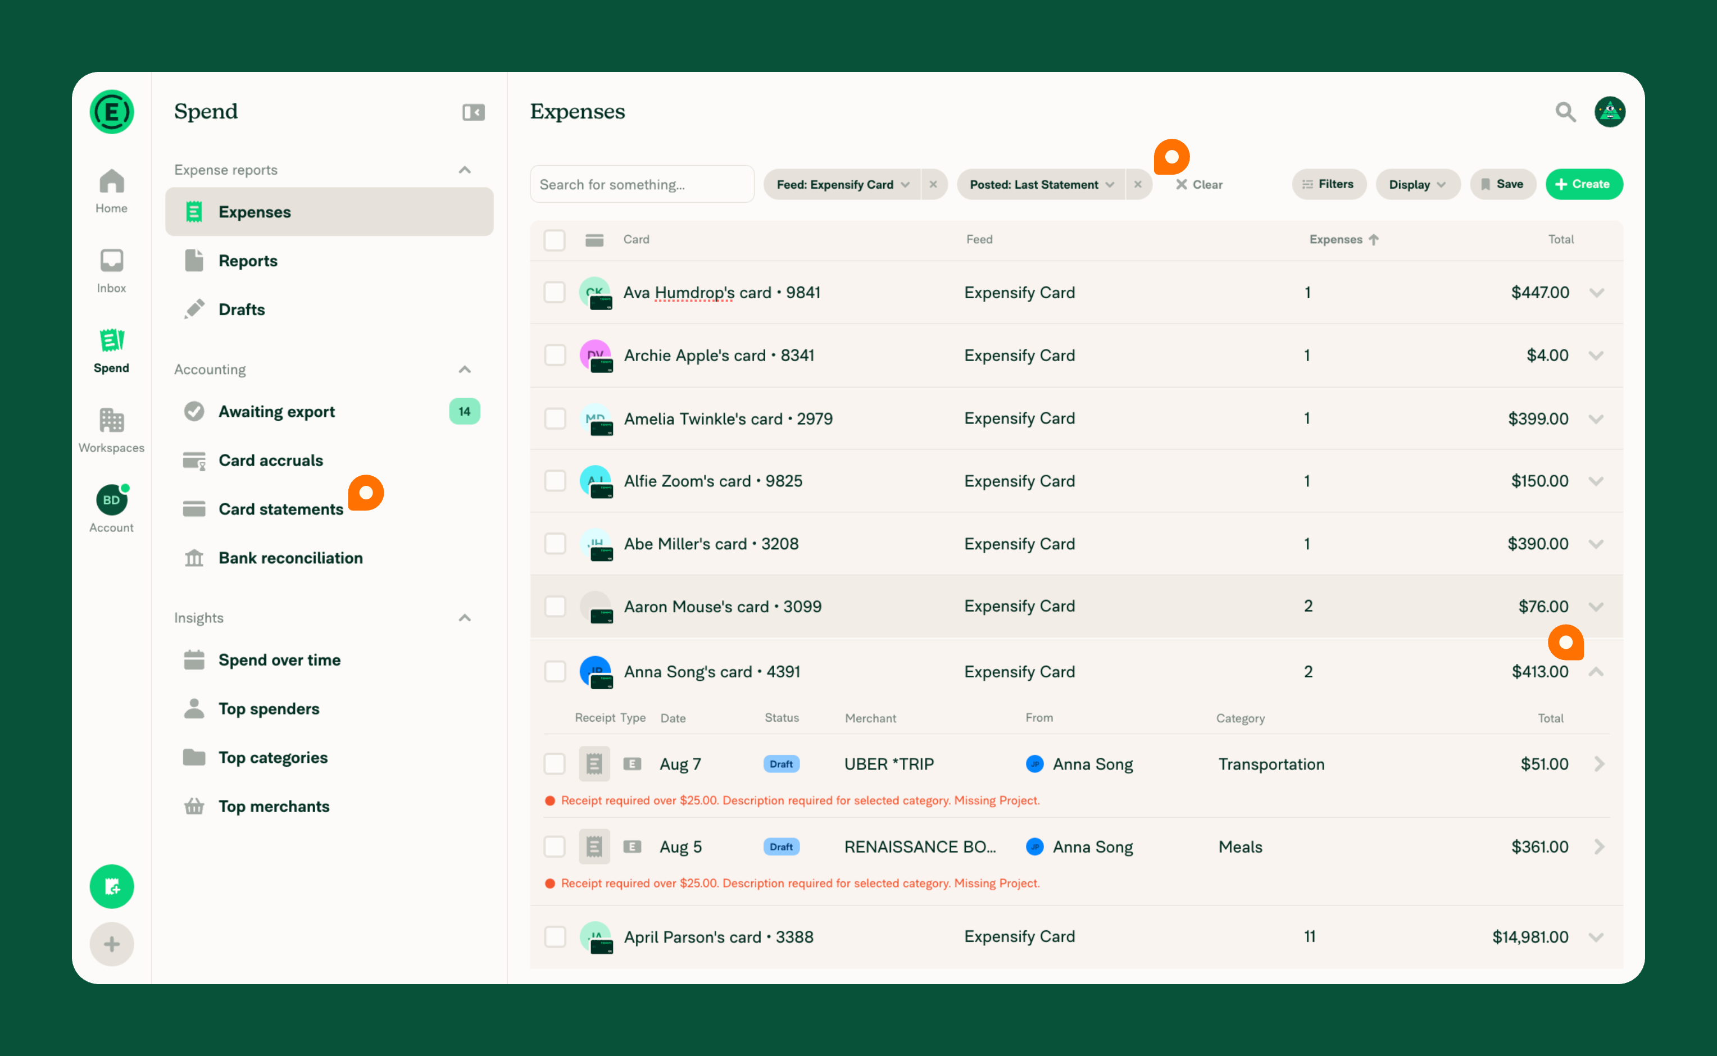Click Ava Humdrop's card avatar
Image resolution: width=1717 pixels, height=1056 pixels.
[x=596, y=293]
